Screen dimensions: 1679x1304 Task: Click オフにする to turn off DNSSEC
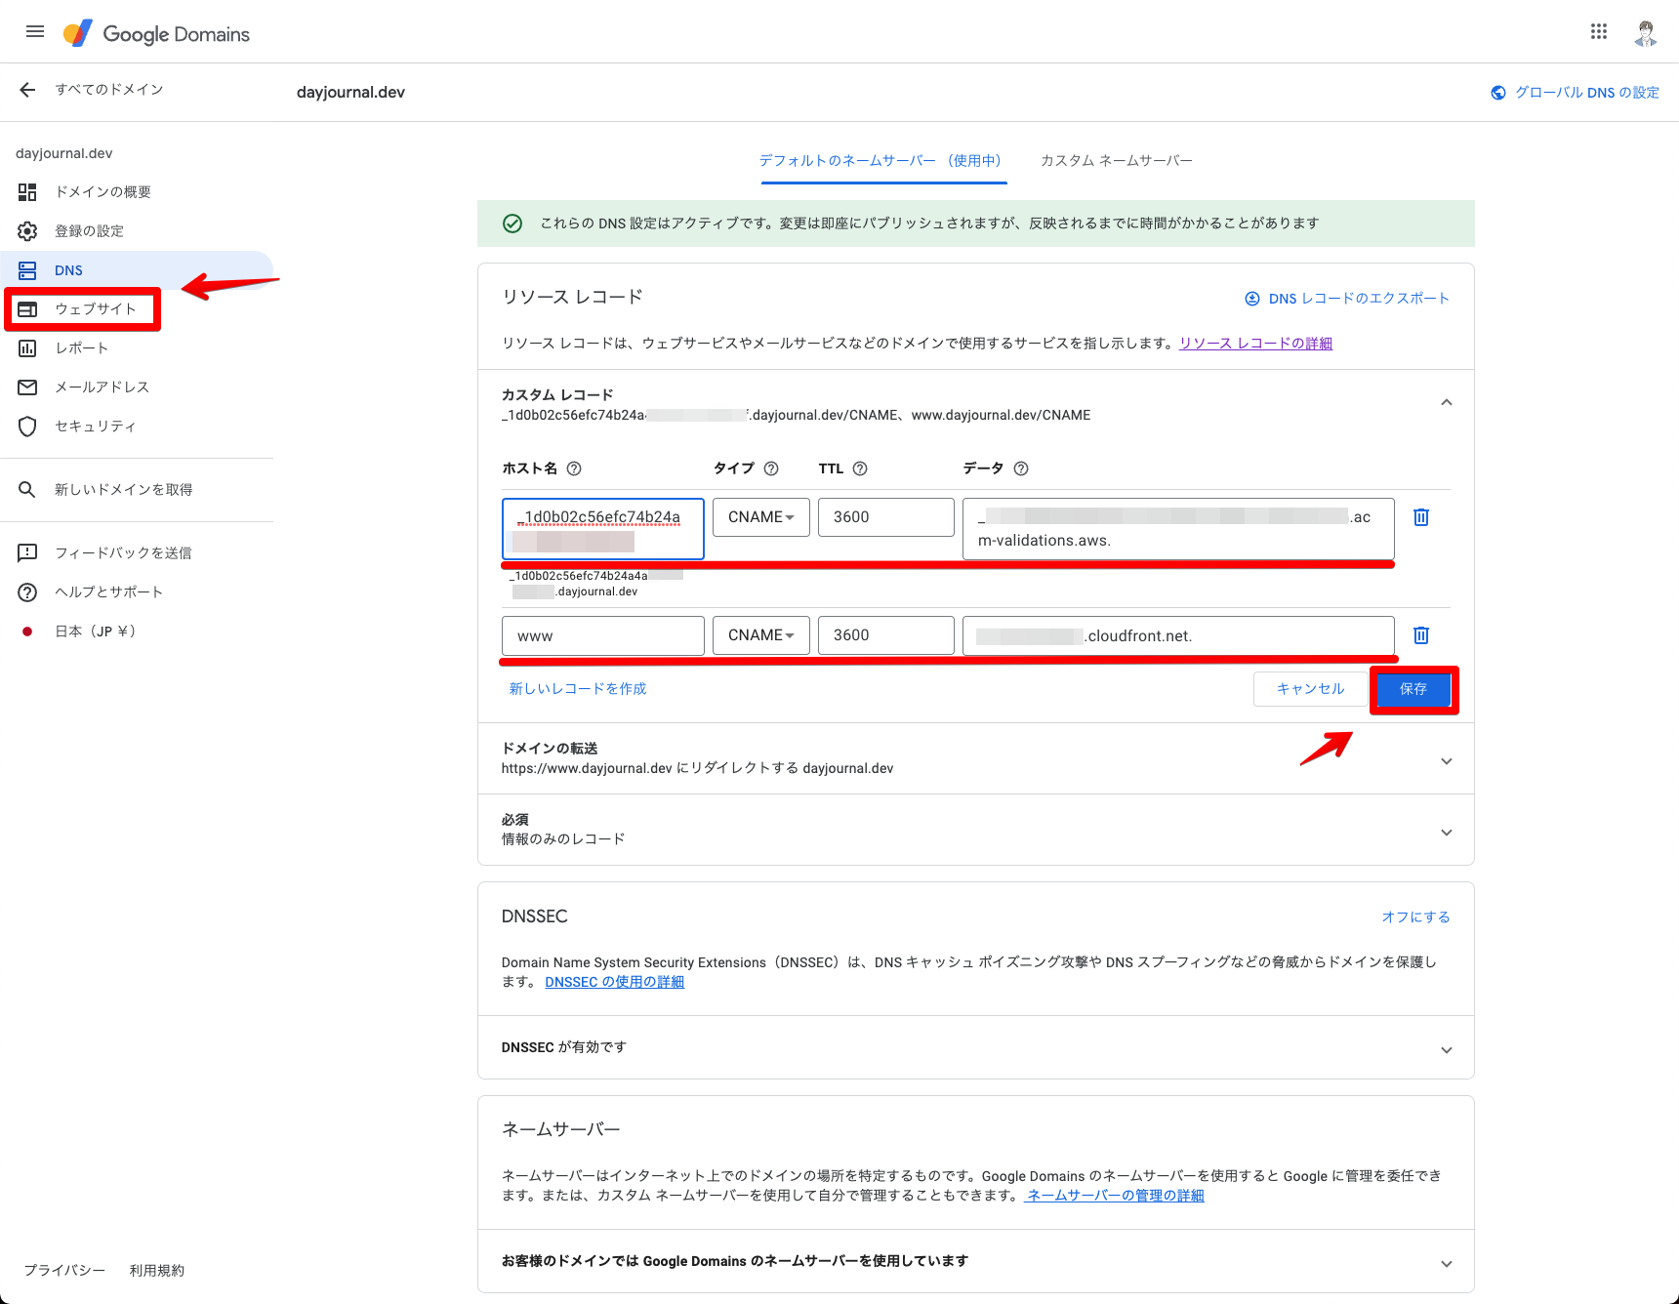pos(1415,917)
